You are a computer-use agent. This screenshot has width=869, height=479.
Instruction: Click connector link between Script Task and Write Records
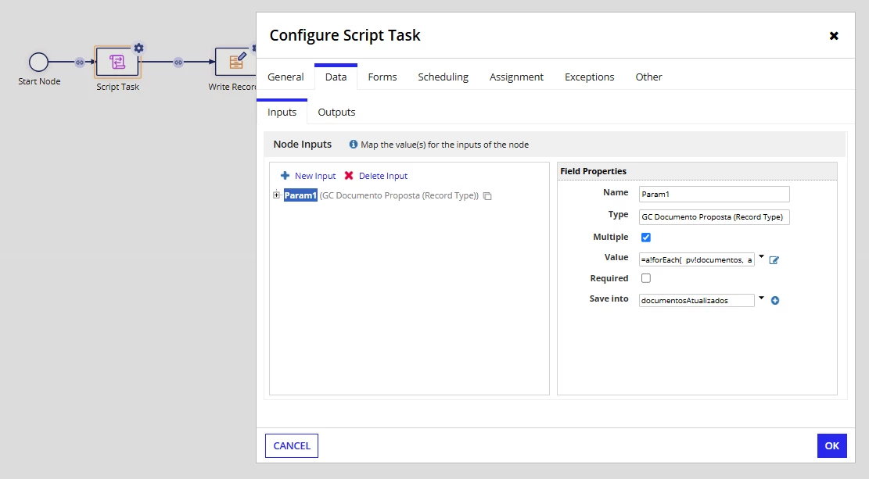[x=178, y=62]
